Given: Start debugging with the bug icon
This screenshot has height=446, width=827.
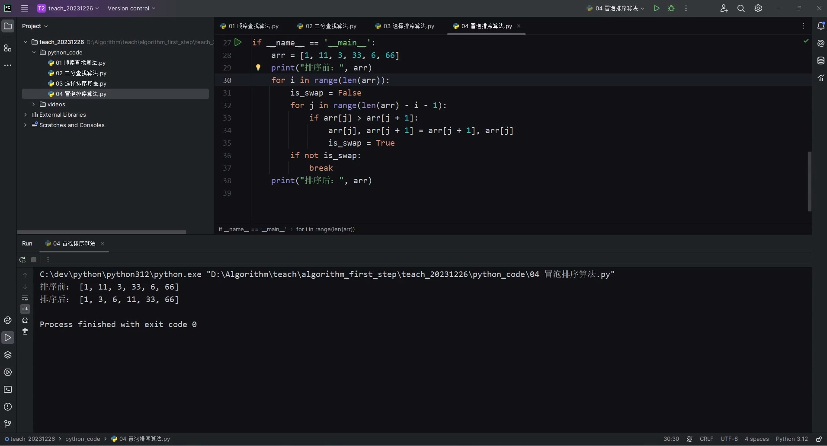Looking at the screenshot, I should click(671, 8).
